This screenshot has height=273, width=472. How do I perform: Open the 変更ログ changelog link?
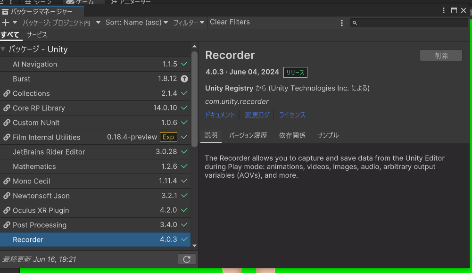257,115
